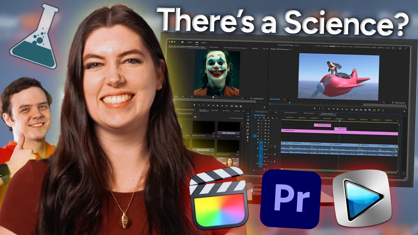Click the full screen video icon

point(406,49)
